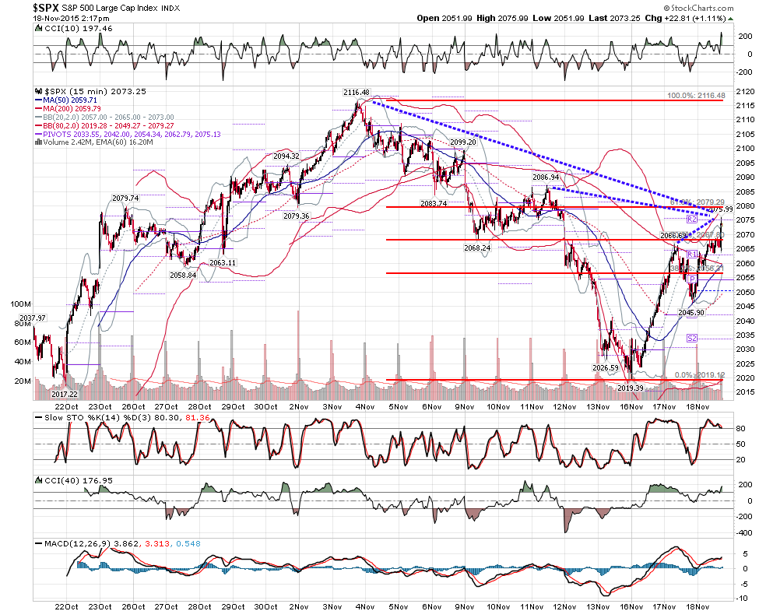Image resolution: width=766 pixels, height=611 pixels.
Task: Click the 2063.11 price annotation on the chart
Action: pos(223,263)
